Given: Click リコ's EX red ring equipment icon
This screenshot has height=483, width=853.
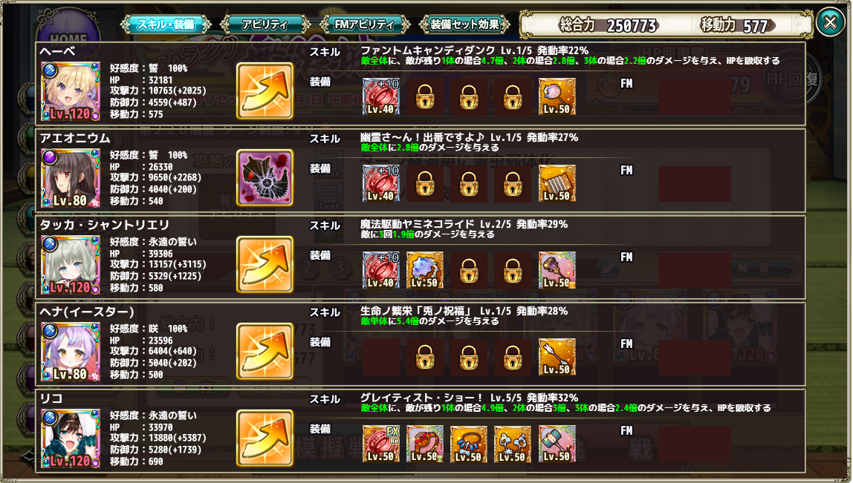Looking at the screenshot, I should pyautogui.click(x=380, y=444).
